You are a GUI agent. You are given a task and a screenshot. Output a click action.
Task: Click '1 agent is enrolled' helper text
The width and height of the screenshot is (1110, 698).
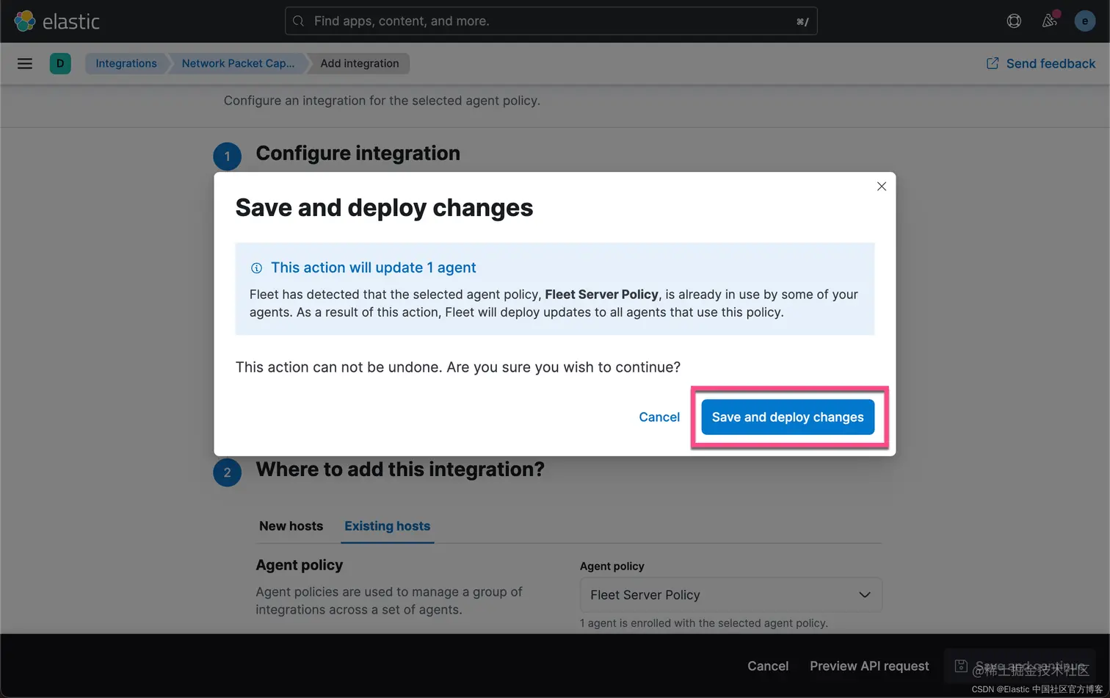coord(704,623)
